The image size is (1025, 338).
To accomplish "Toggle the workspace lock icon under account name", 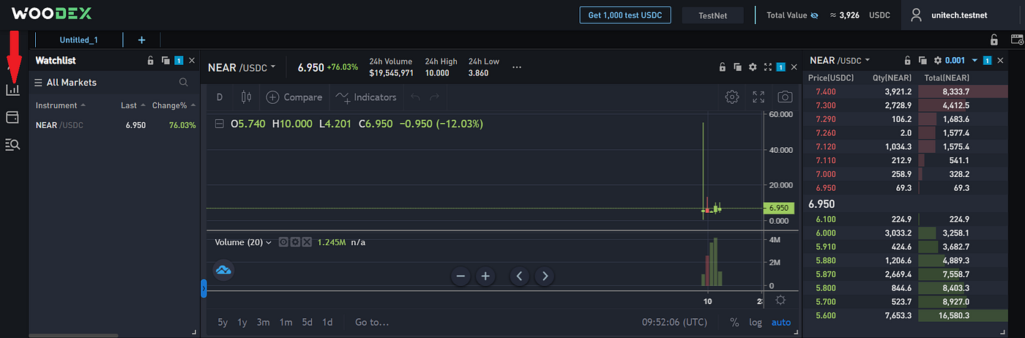I will click(x=994, y=40).
